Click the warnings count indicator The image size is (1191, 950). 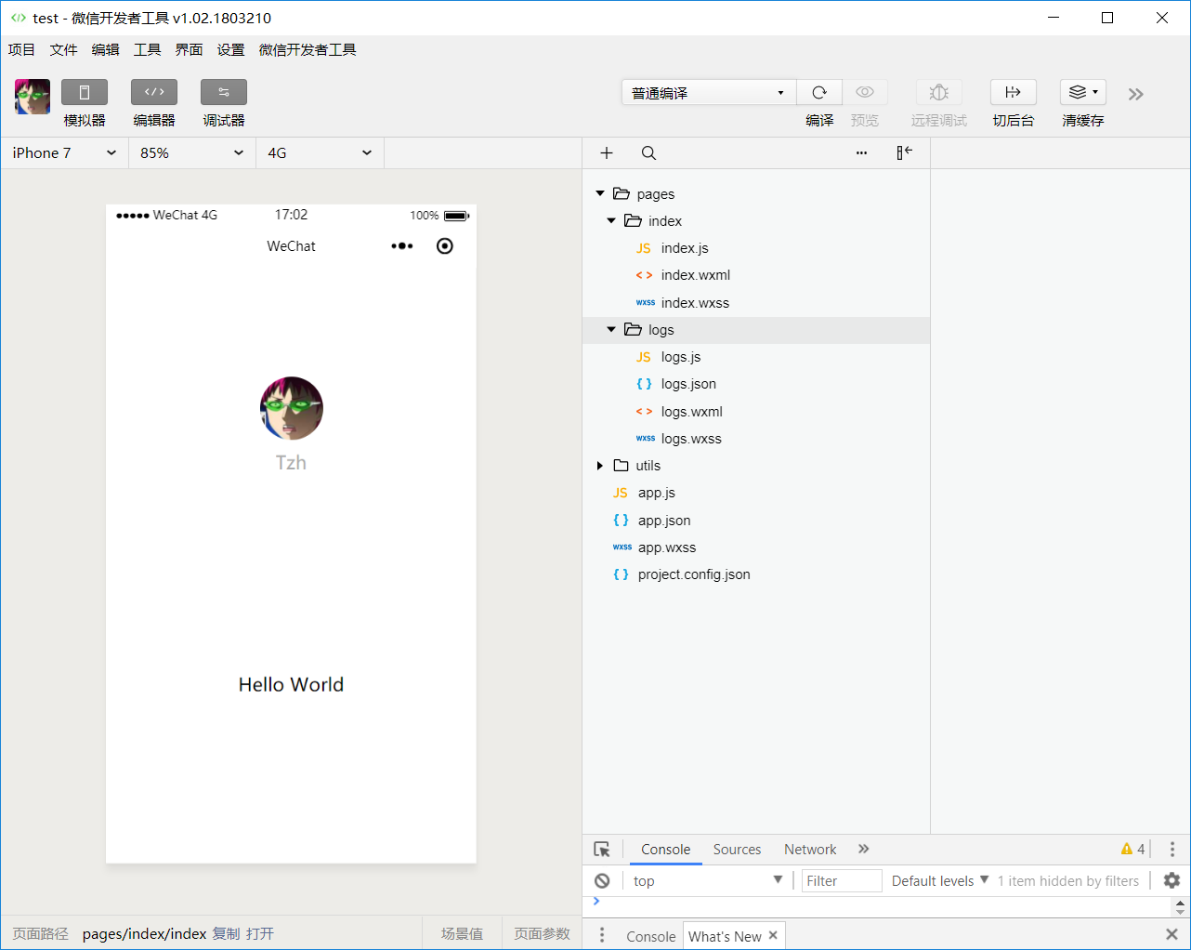coord(1132,849)
